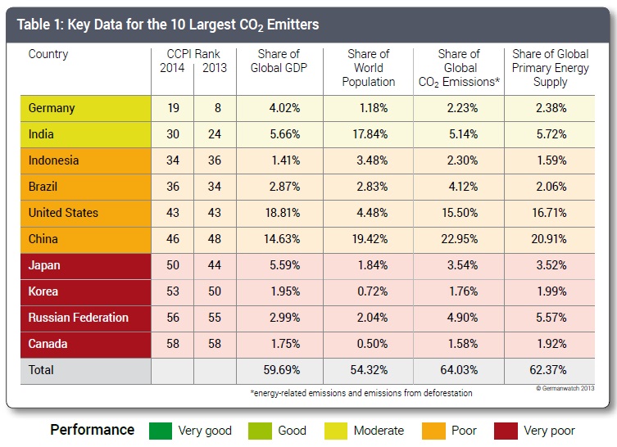Select the Russian Federation country cell
Image resolution: width=617 pixels, height=447 pixels.
coord(78,318)
